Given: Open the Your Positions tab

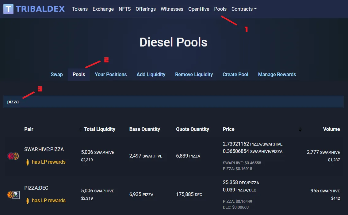Looking at the screenshot, I should 111,74.
